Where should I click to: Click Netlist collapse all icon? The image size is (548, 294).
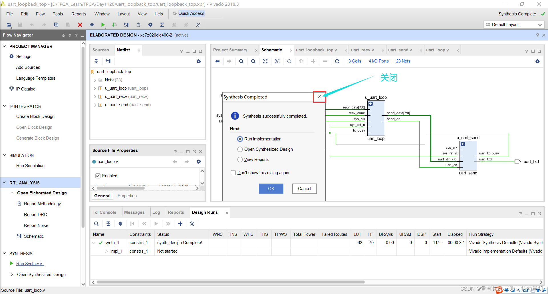96,61
